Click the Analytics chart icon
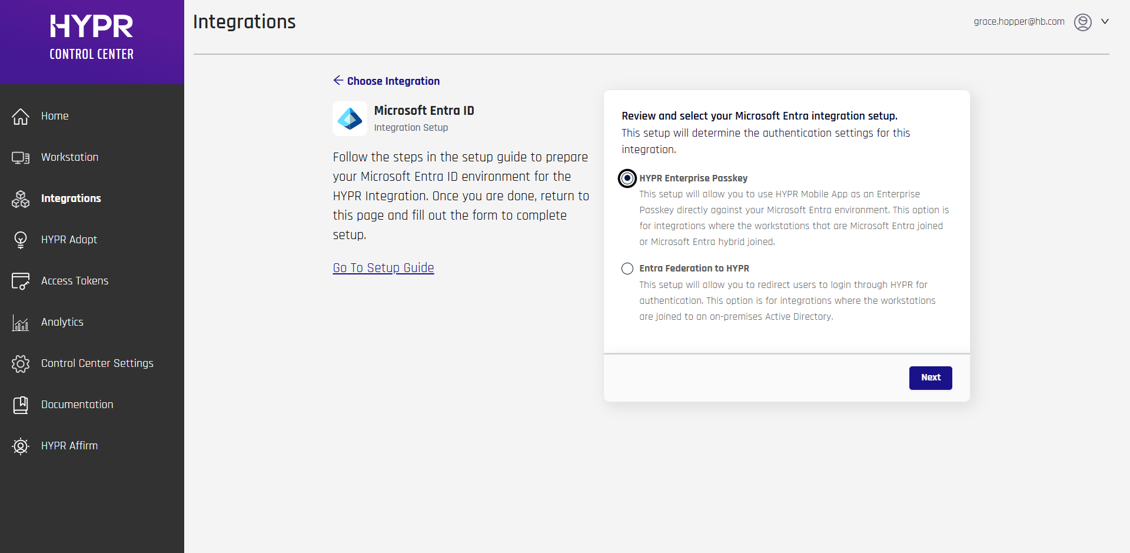 click(21, 323)
